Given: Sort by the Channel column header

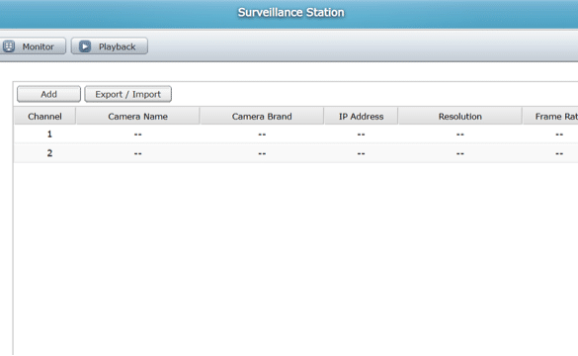Looking at the screenshot, I should (x=44, y=117).
